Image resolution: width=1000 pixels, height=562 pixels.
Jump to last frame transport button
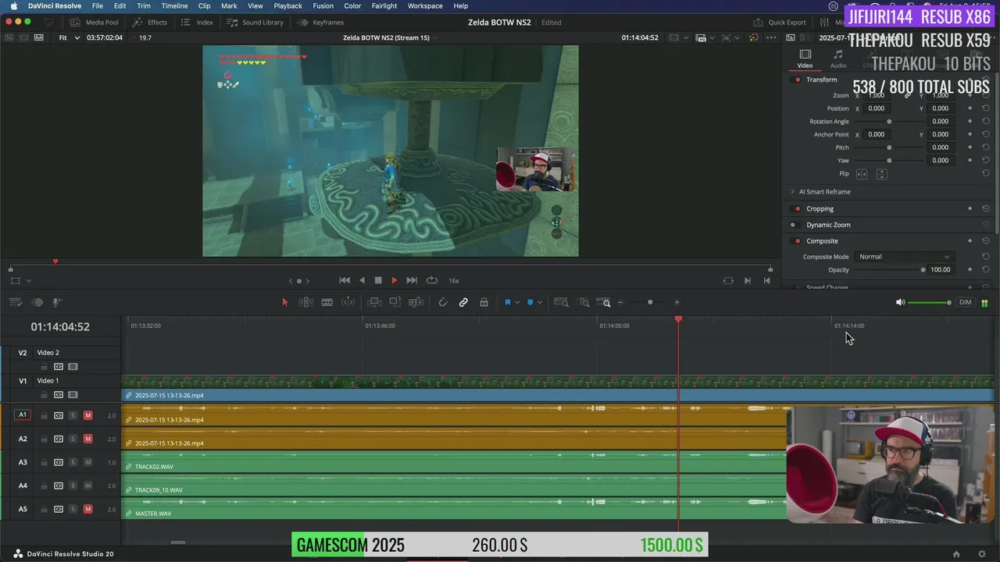click(412, 280)
